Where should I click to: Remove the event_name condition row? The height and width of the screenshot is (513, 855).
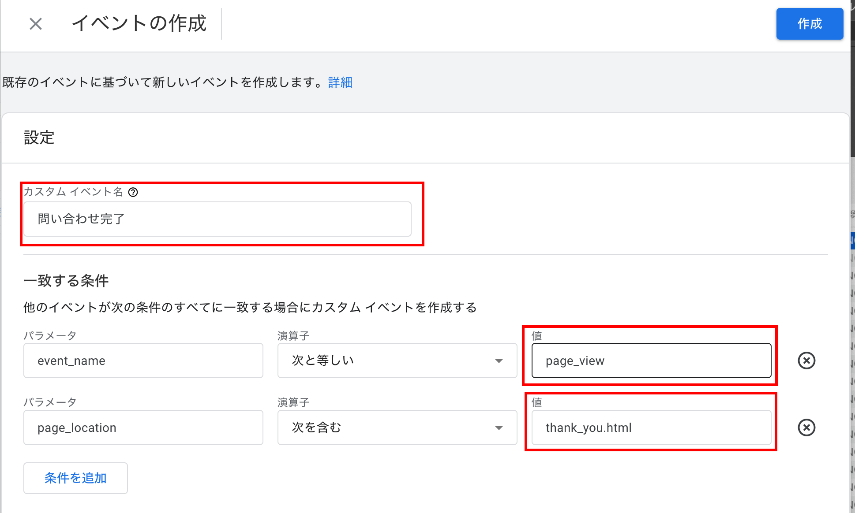806,361
